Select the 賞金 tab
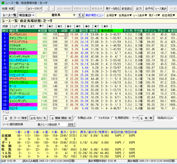The height and width of the screenshot is (164, 177). point(23,26)
